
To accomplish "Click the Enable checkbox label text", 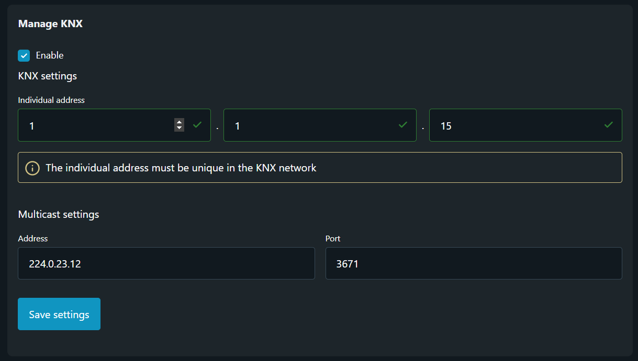I will coord(50,55).
